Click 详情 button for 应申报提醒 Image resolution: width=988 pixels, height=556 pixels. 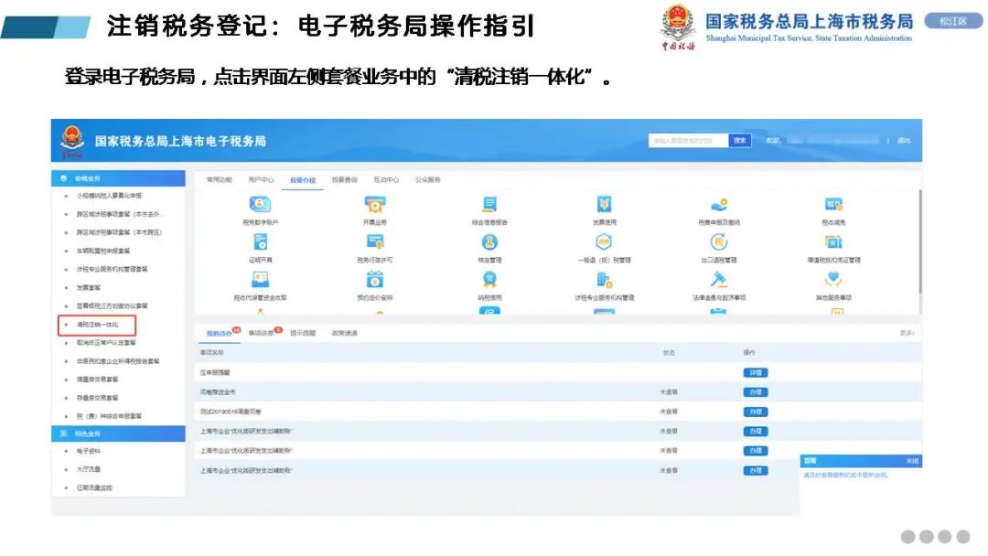coord(755,372)
